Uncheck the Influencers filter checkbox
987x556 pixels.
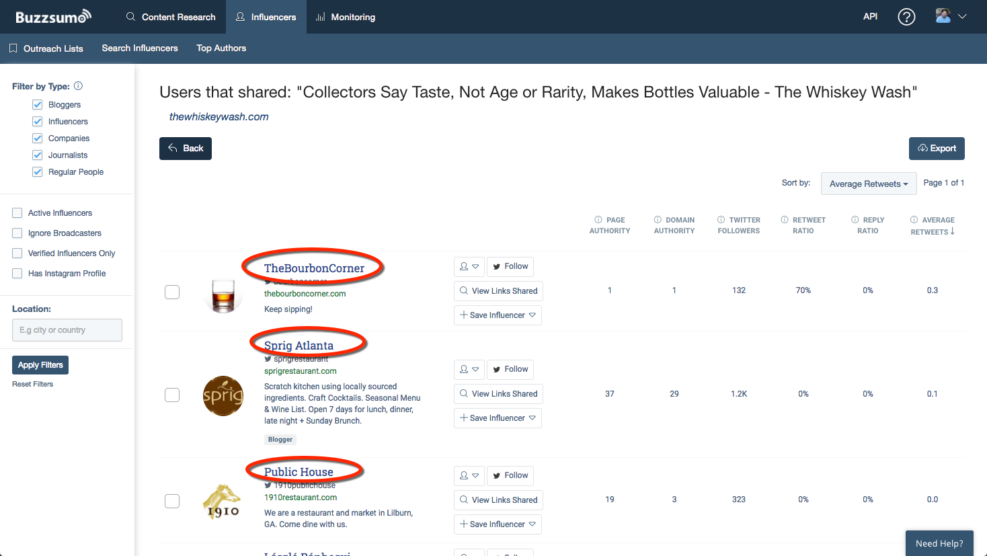[38, 122]
